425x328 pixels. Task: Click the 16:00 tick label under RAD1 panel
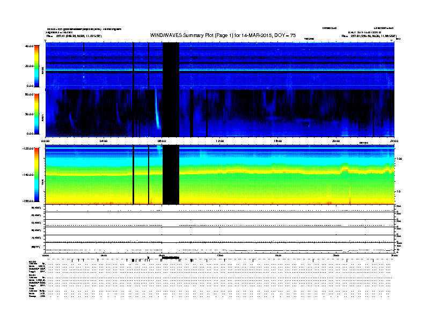[x=278, y=141]
